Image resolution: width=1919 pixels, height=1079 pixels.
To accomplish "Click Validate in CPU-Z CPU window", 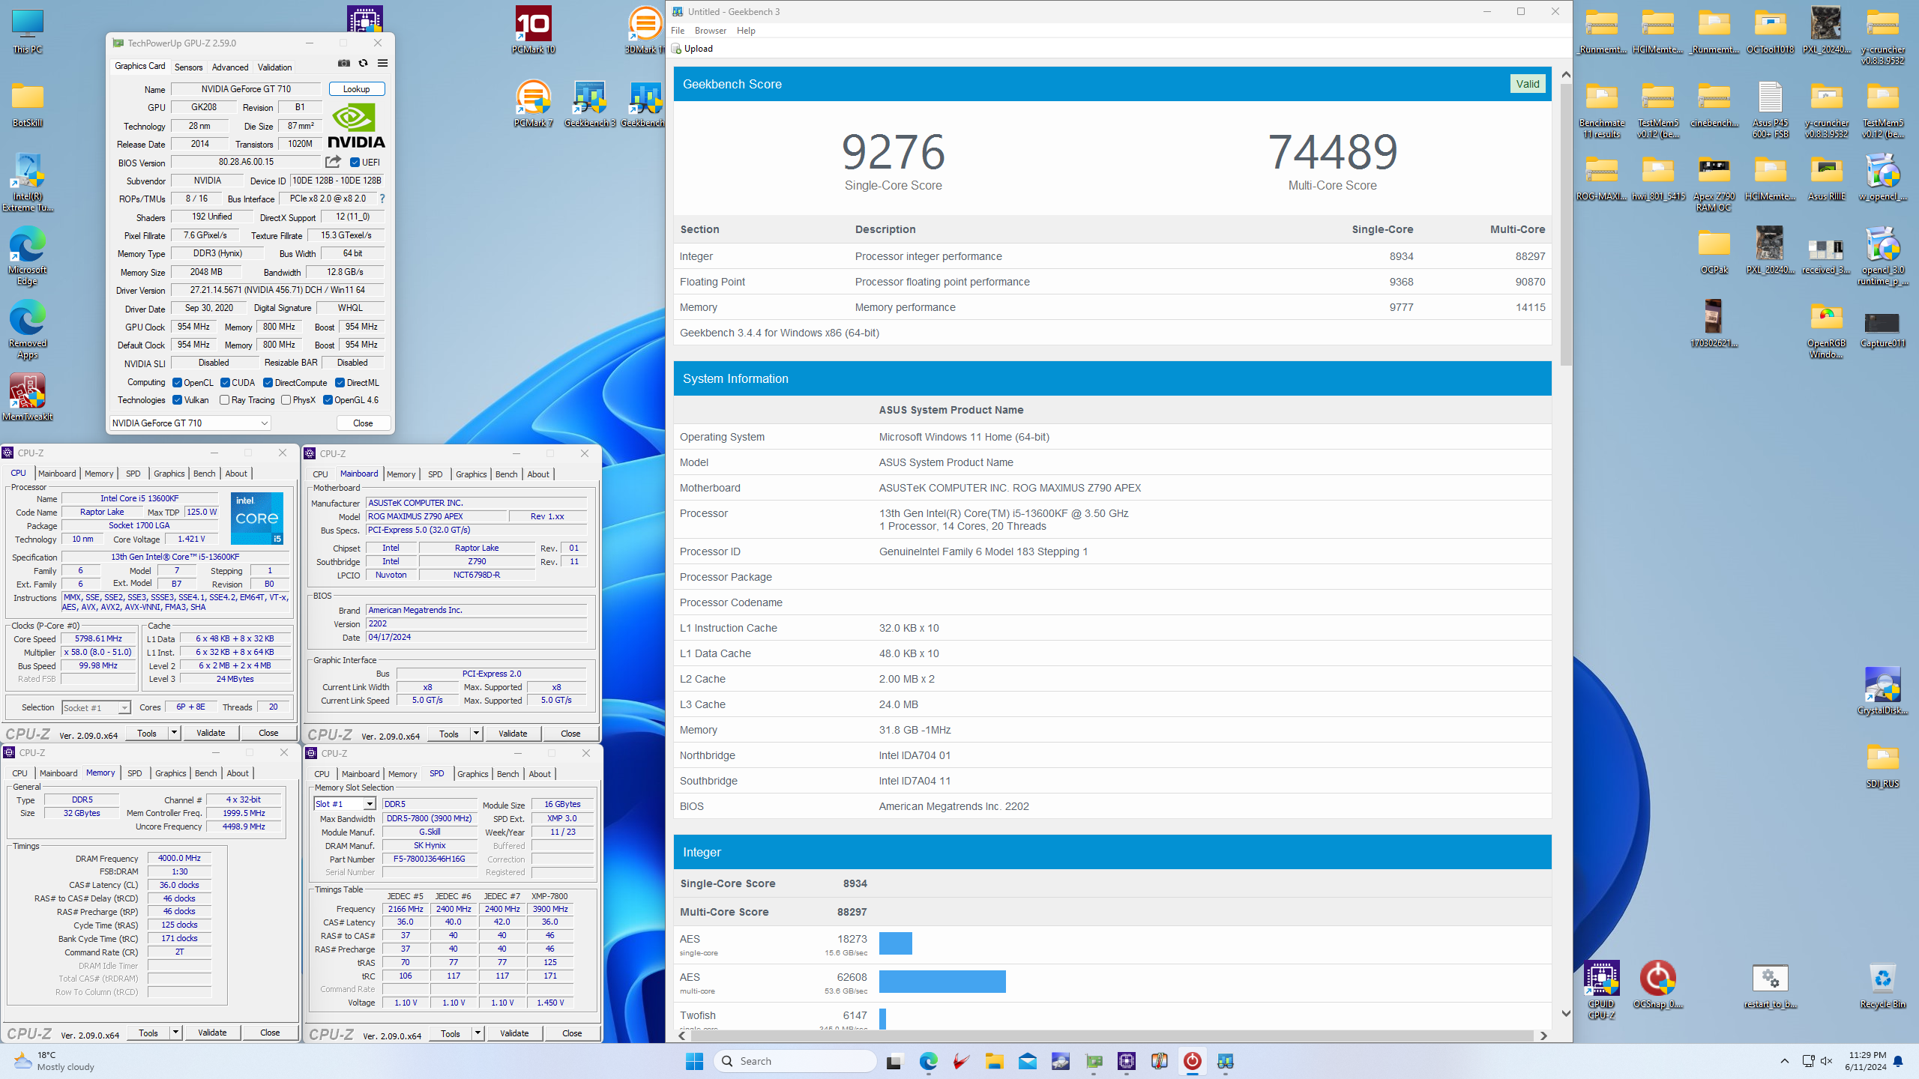I will click(211, 733).
